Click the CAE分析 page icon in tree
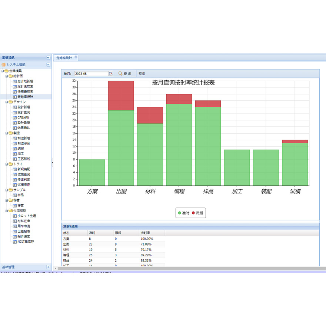Viewport: 326px width, 326px height. point(15,117)
